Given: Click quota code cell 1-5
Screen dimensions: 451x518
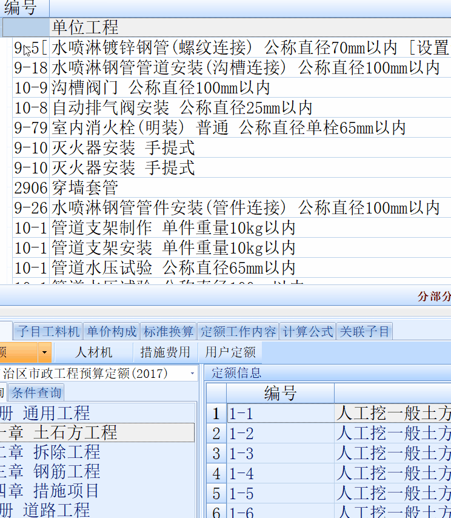Looking at the screenshot, I should 281,494.
